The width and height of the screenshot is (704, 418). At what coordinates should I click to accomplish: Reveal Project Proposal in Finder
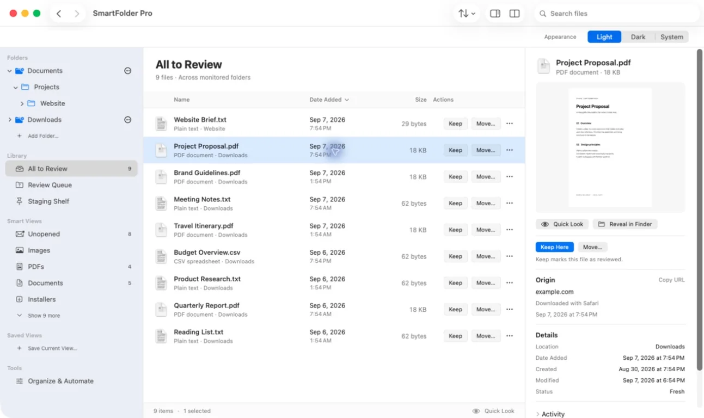(625, 224)
